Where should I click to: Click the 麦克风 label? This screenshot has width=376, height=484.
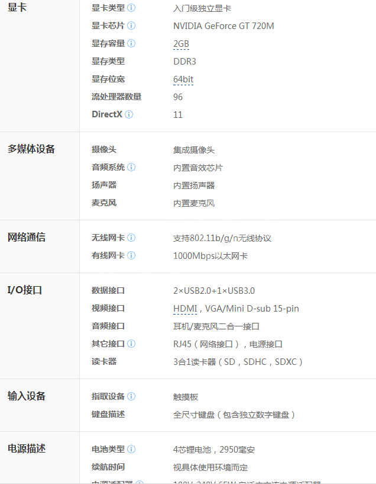(104, 203)
